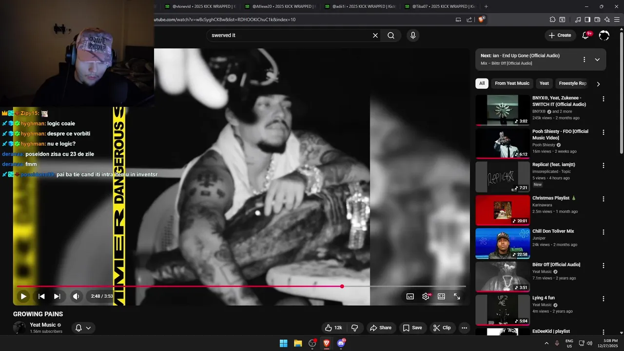Open a new browser tab
Screen dimensions: 624x351
click(486, 6)
